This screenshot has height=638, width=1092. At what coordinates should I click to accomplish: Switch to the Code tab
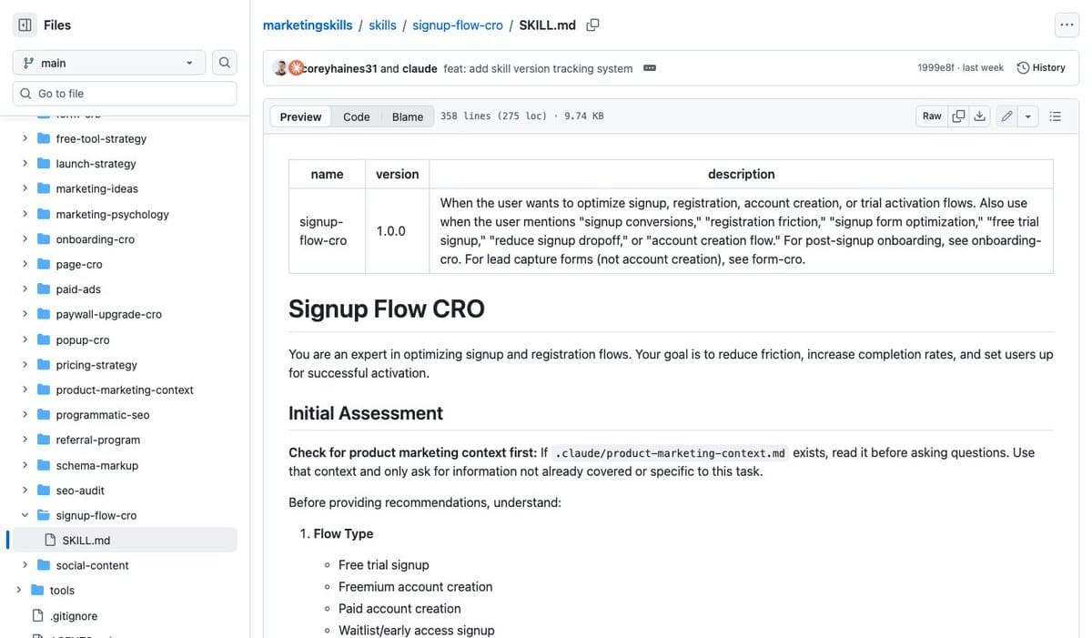click(356, 116)
